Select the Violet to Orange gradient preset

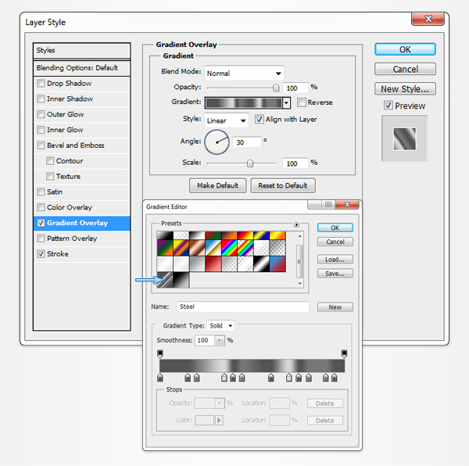click(x=229, y=235)
